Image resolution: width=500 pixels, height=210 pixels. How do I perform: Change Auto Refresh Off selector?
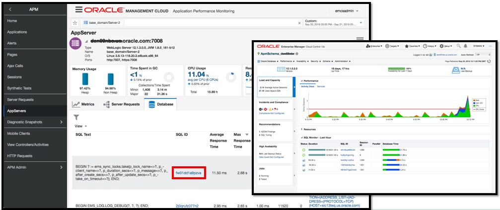[483, 55]
